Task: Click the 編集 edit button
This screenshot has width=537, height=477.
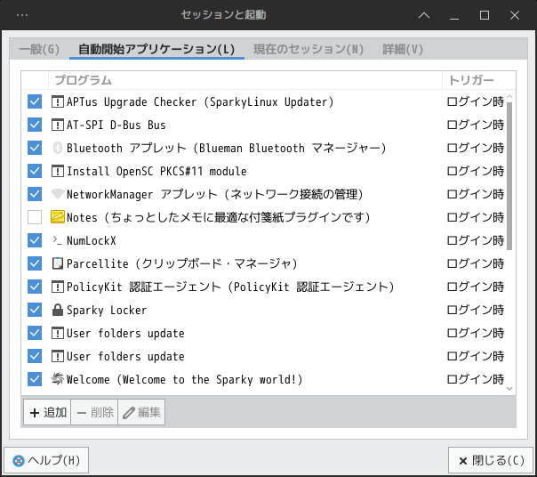Action: pos(141,412)
